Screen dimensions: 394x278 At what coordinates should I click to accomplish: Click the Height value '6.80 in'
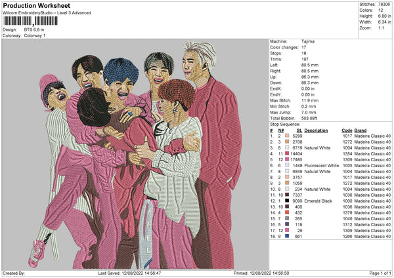384,16
